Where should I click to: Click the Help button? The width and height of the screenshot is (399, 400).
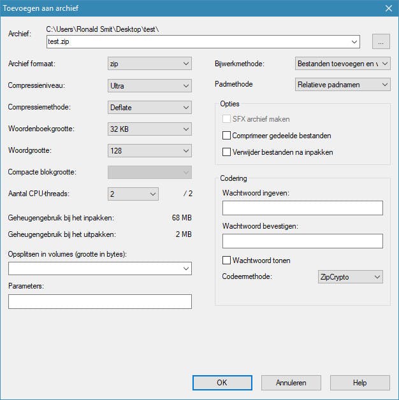point(359,383)
